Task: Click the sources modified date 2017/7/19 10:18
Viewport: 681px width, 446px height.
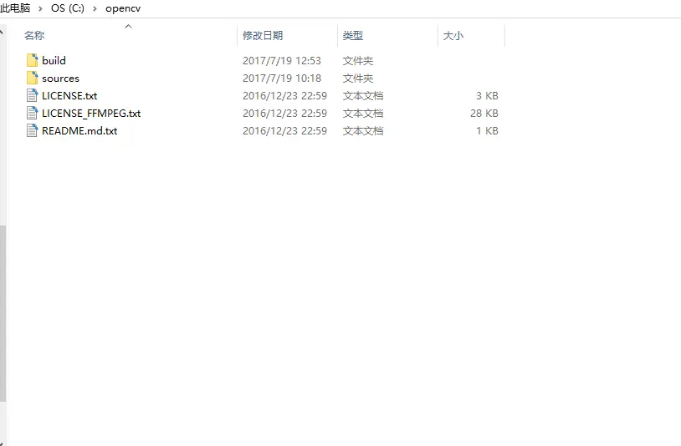Action: click(282, 79)
